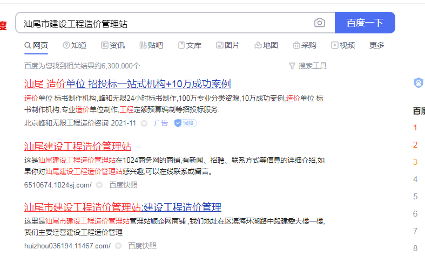425x257 pixels.
Task: Expand the 更多 menu
Action: (377, 45)
